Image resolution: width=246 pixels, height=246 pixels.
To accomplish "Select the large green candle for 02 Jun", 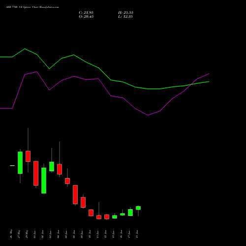I will 44,181.
